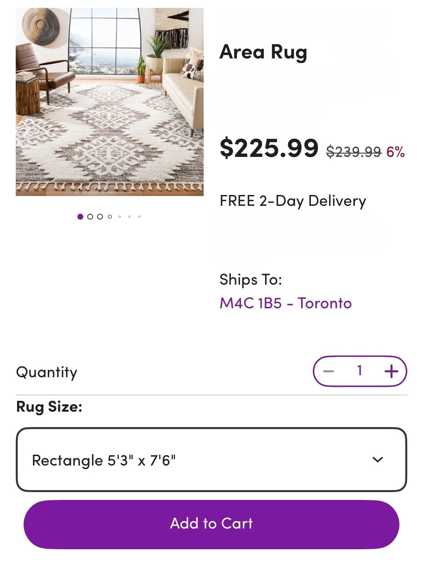Select the fifth carousel dot

(x=119, y=216)
